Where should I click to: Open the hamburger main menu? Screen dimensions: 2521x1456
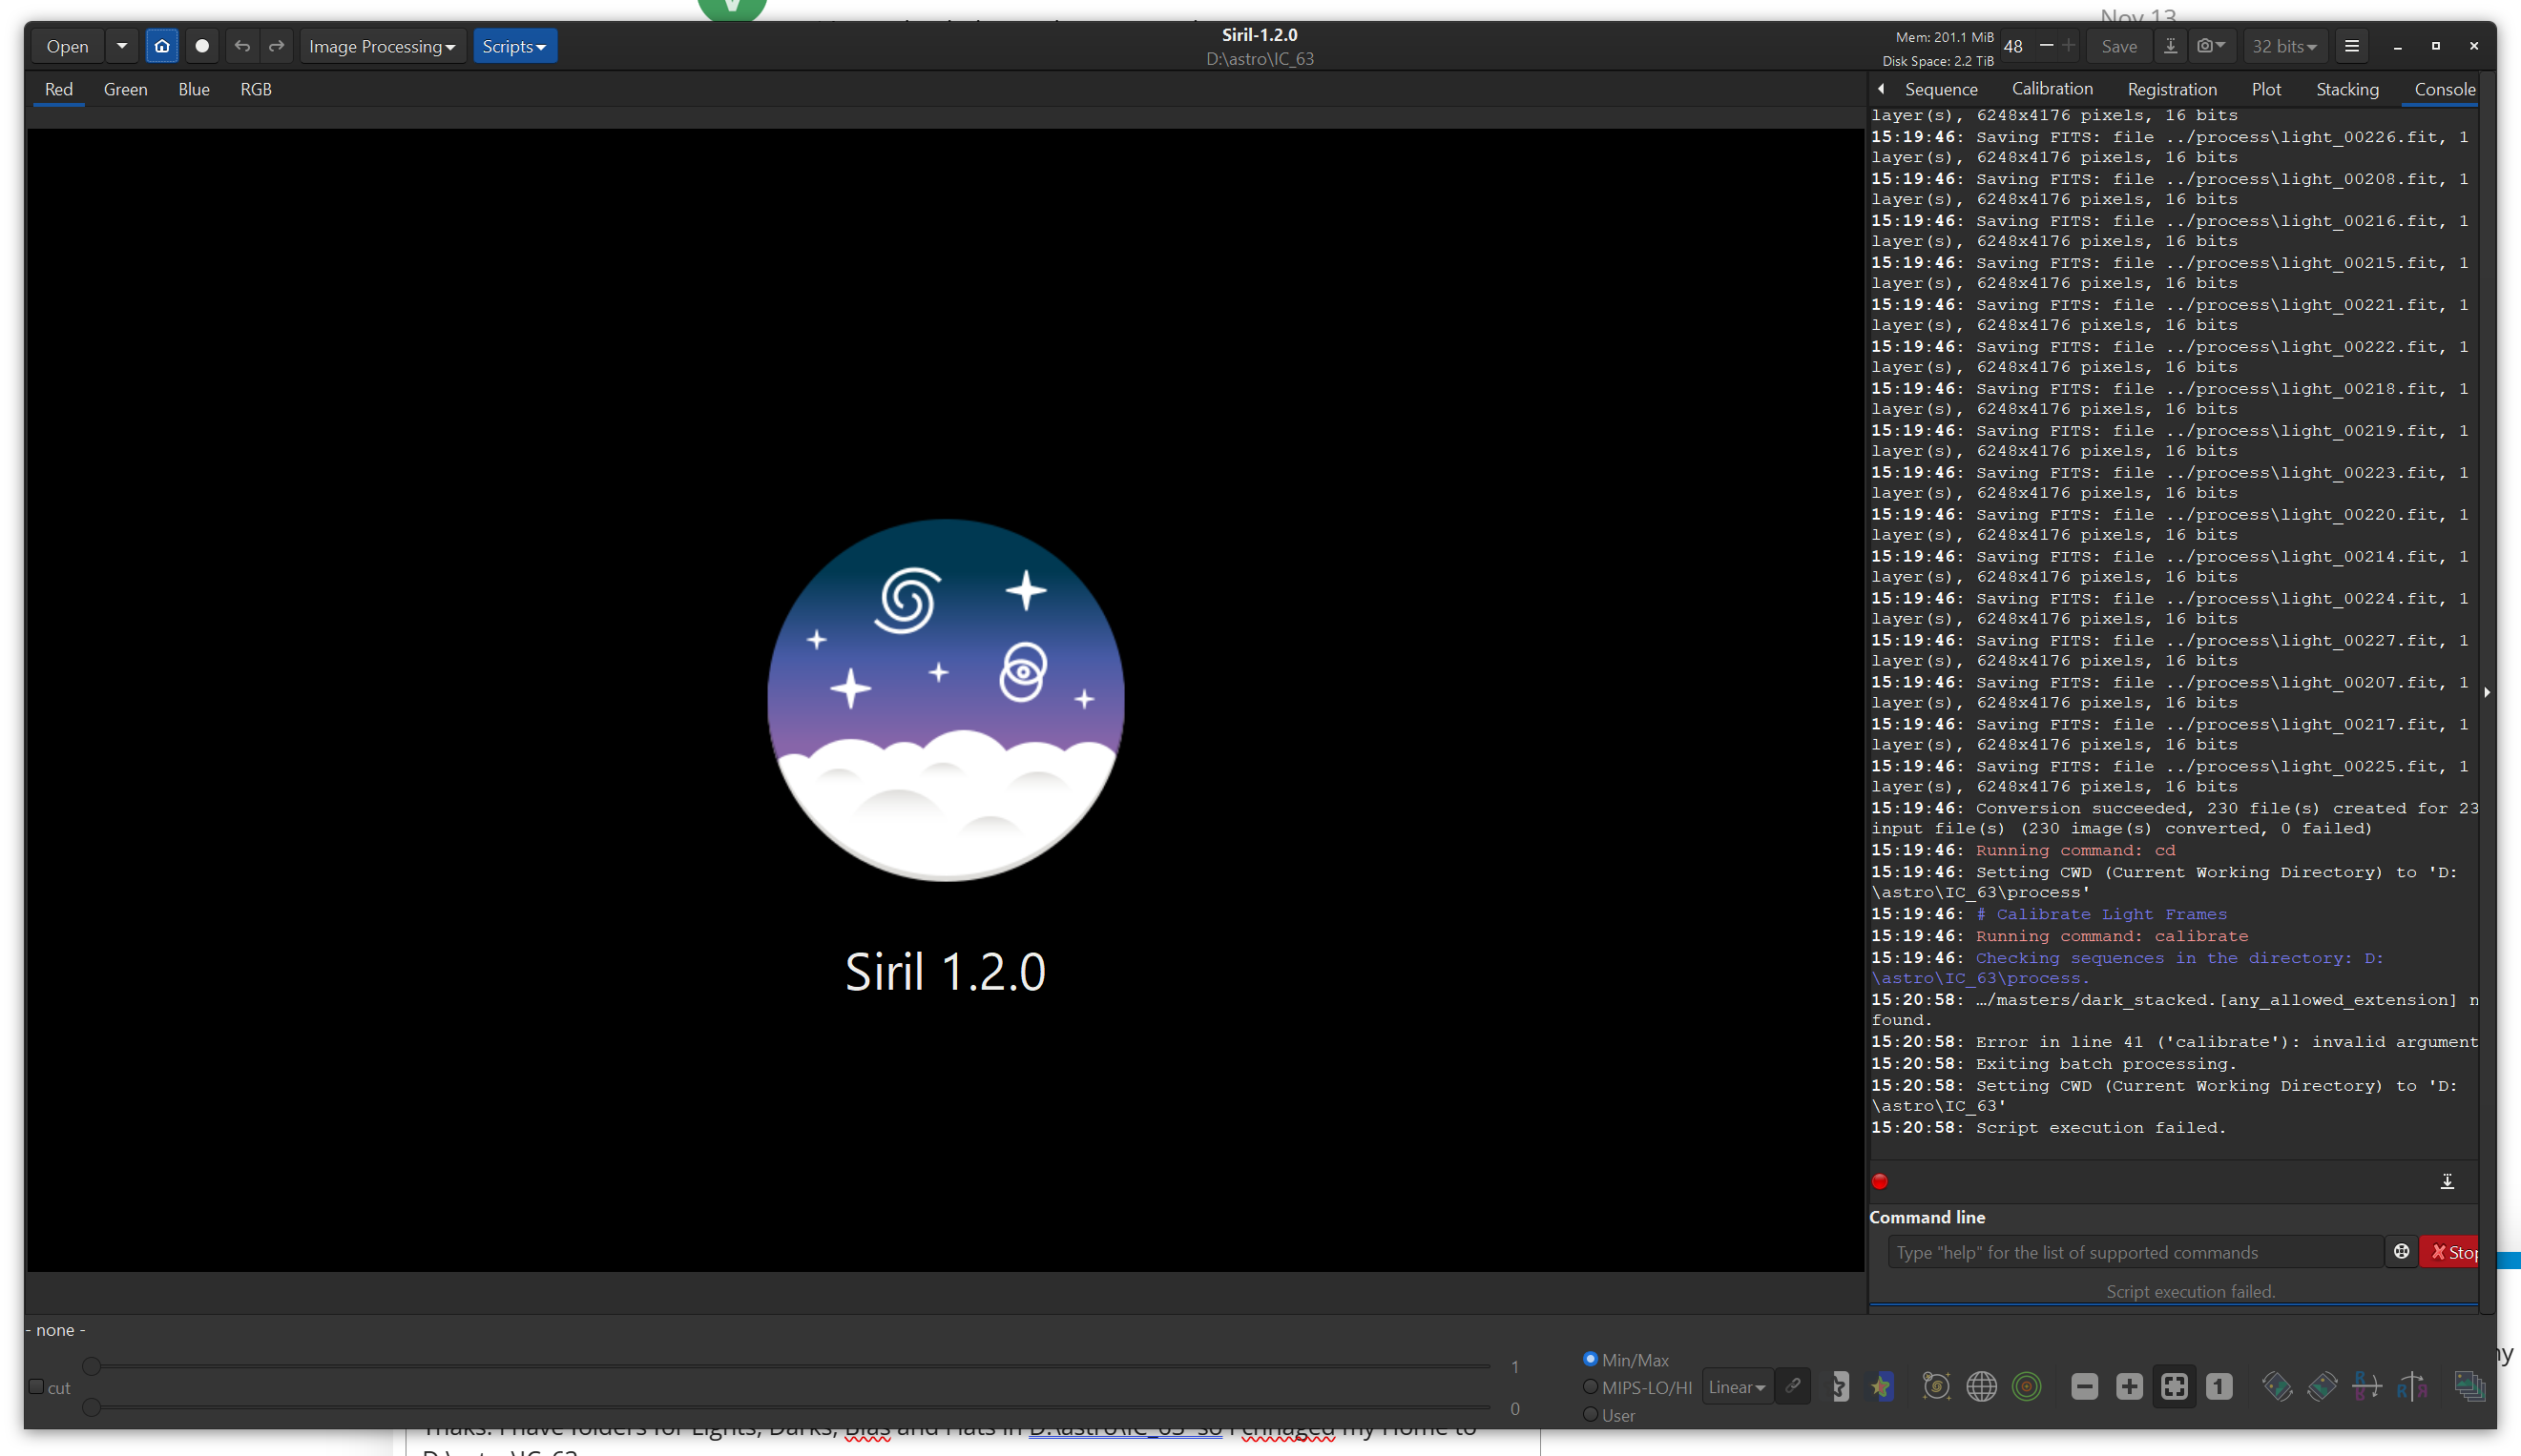[x=2352, y=46]
